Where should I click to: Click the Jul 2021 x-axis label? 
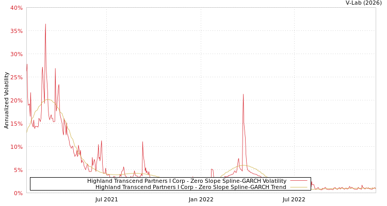click(107, 199)
